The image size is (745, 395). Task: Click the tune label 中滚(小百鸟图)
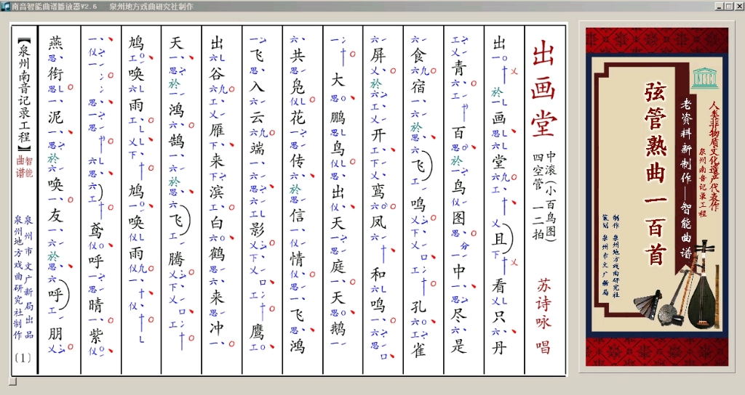tap(551, 196)
